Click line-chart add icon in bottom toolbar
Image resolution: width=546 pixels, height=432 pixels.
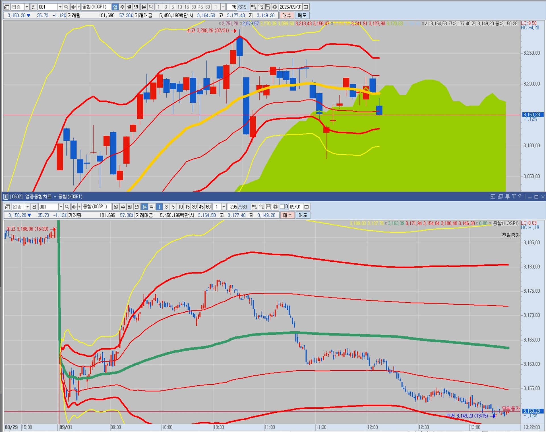[x=261, y=207]
